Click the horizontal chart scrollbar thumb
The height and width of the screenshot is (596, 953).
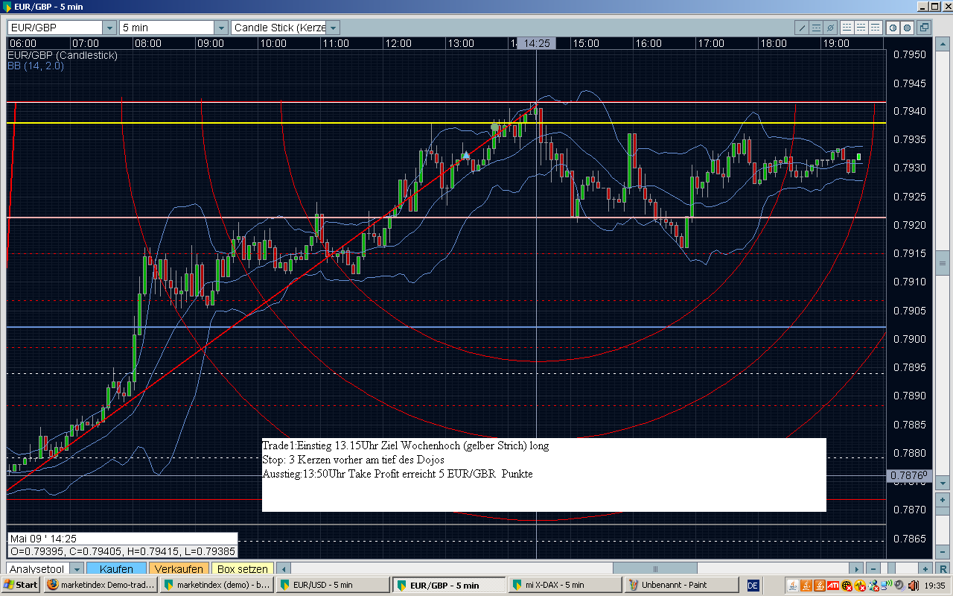[655, 569]
